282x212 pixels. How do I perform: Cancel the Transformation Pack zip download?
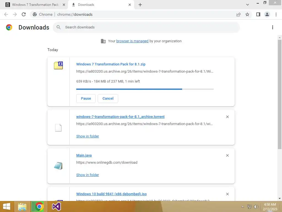(108, 99)
